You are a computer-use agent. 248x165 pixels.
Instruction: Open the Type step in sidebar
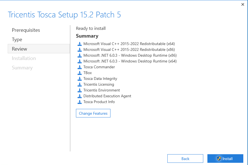[x=17, y=40]
